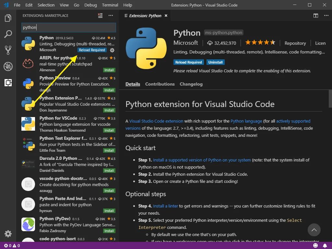Clear extensions search results icon
332x249 pixels.
(100, 16)
